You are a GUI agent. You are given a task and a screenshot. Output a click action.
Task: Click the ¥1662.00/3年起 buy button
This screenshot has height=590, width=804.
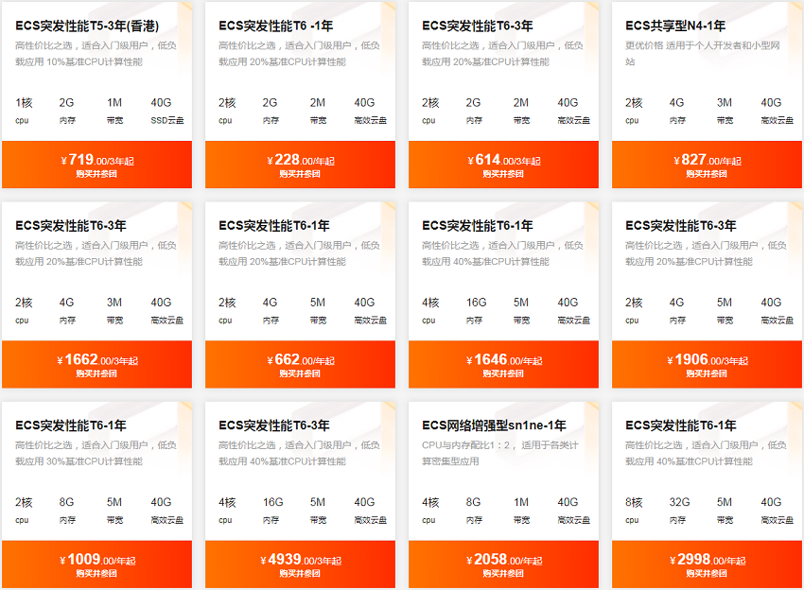point(96,364)
